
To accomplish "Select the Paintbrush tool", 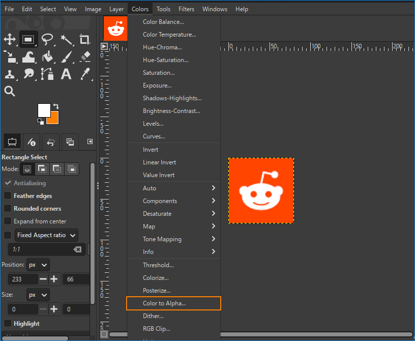I will pos(66,57).
